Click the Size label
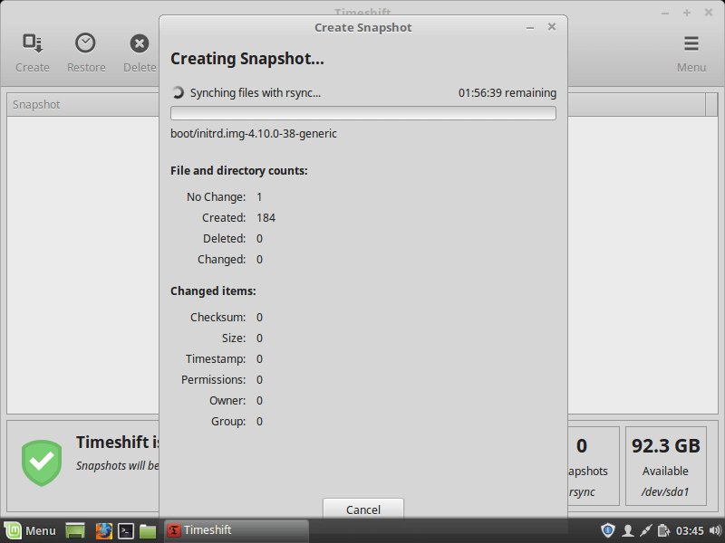The width and height of the screenshot is (725, 543). tap(234, 338)
